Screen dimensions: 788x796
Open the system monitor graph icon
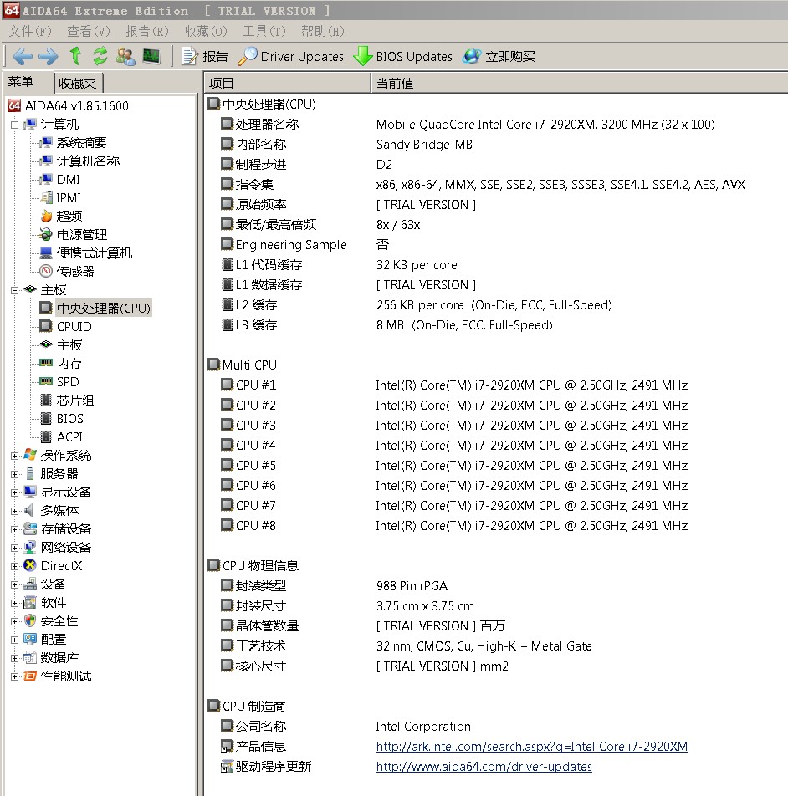pyautogui.click(x=151, y=56)
